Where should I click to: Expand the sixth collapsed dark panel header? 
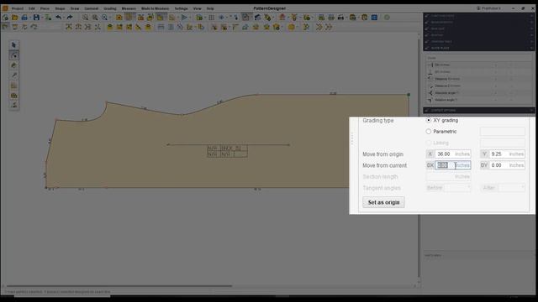coord(478,48)
